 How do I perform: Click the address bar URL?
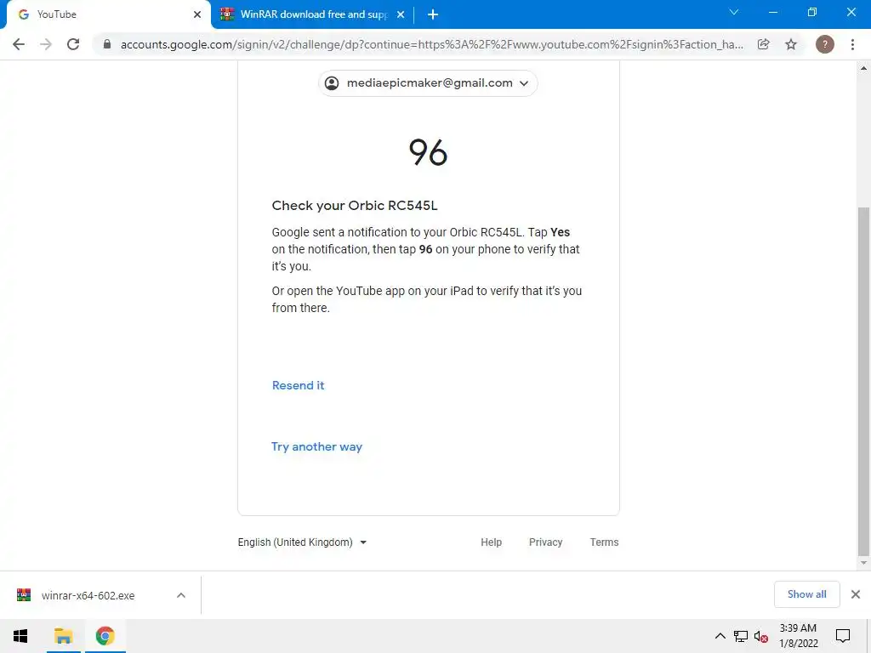pyautogui.click(x=431, y=44)
